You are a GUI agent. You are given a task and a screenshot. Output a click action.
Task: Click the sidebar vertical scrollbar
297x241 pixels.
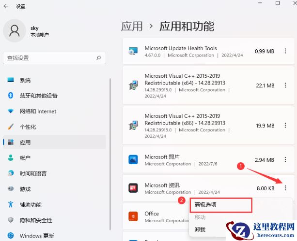click(110, 154)
